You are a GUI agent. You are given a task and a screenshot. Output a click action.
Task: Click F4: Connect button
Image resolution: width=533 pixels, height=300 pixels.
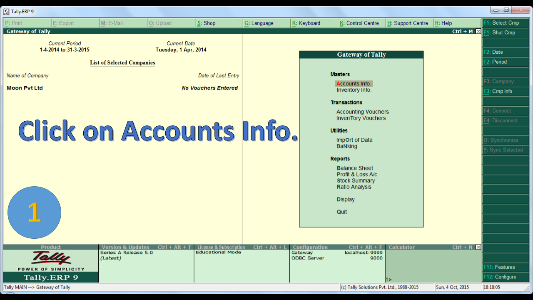pos(506,111)
